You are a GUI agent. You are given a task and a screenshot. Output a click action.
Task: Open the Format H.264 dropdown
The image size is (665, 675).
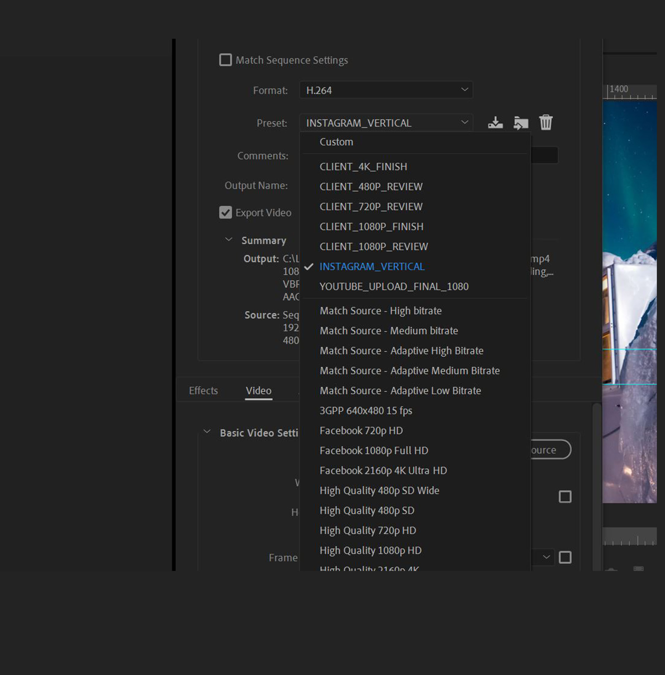pos(386,90)
